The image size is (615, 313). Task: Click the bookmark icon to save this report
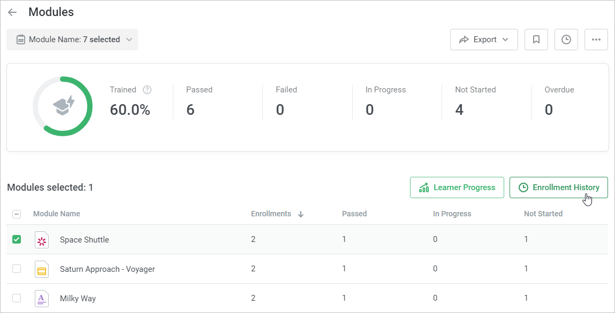point(536,39)
